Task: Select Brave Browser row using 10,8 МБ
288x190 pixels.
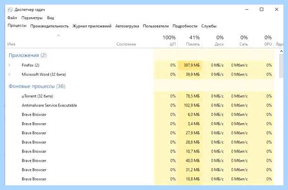Action: point(140,179)
